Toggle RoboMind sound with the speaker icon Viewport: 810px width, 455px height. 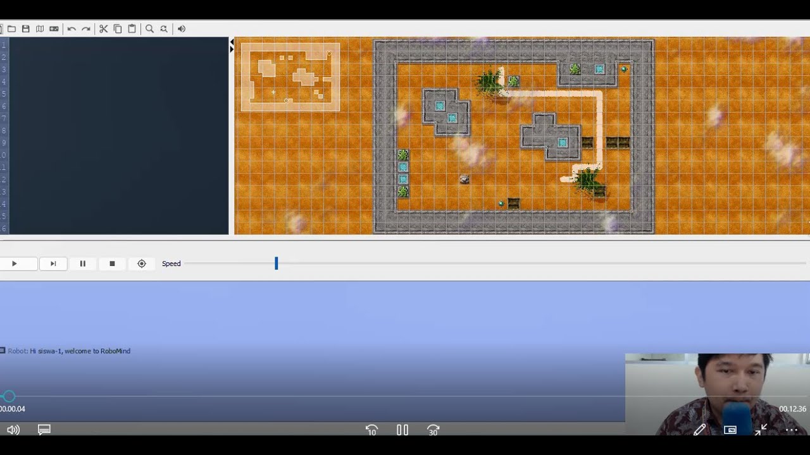pyautogui.click(x=182, y=29)
